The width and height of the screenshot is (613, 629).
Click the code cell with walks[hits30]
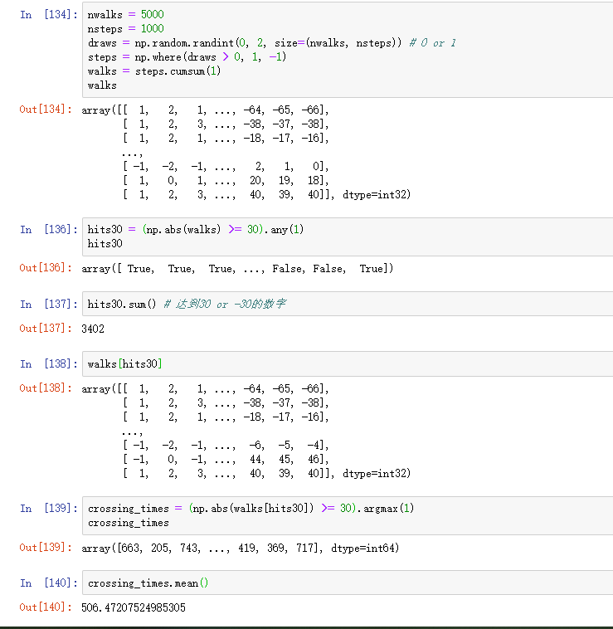[348, 363]
